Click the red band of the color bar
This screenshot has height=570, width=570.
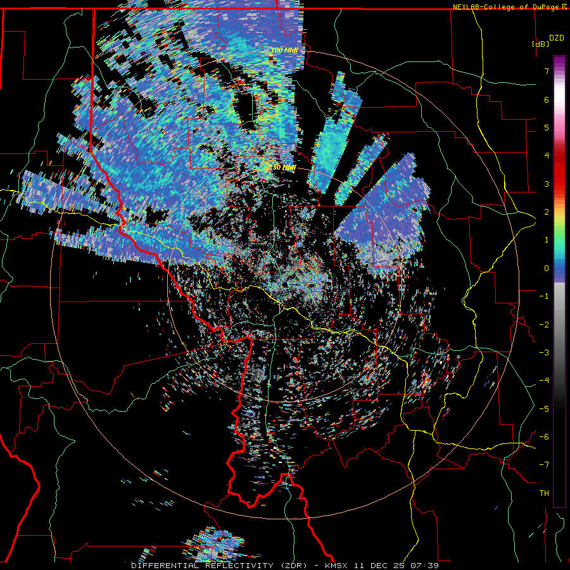click(x=559, y=169)
